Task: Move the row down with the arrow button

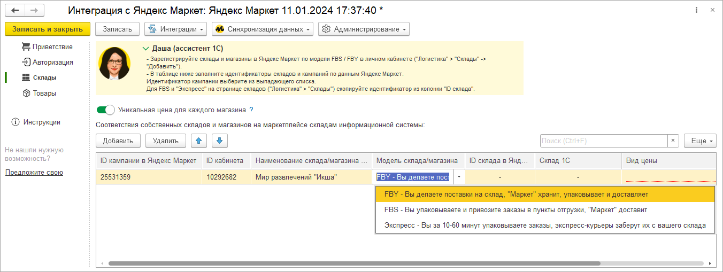Action: 220,141
